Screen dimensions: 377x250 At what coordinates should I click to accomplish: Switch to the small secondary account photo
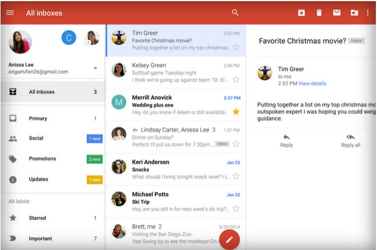pos(92,38)
